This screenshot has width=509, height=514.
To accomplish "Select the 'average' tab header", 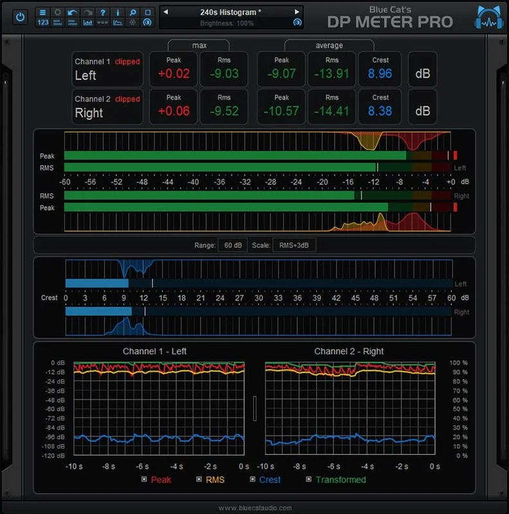I will pos(329,45).
